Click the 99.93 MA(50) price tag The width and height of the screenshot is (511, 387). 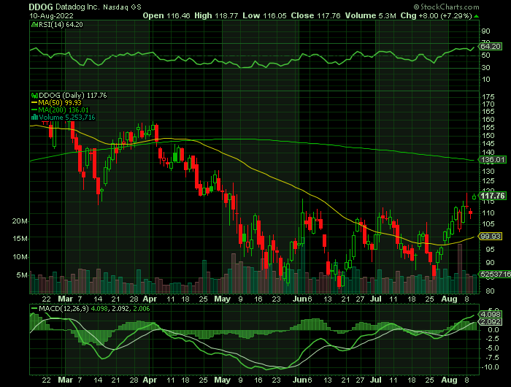[x=491, y=236]
